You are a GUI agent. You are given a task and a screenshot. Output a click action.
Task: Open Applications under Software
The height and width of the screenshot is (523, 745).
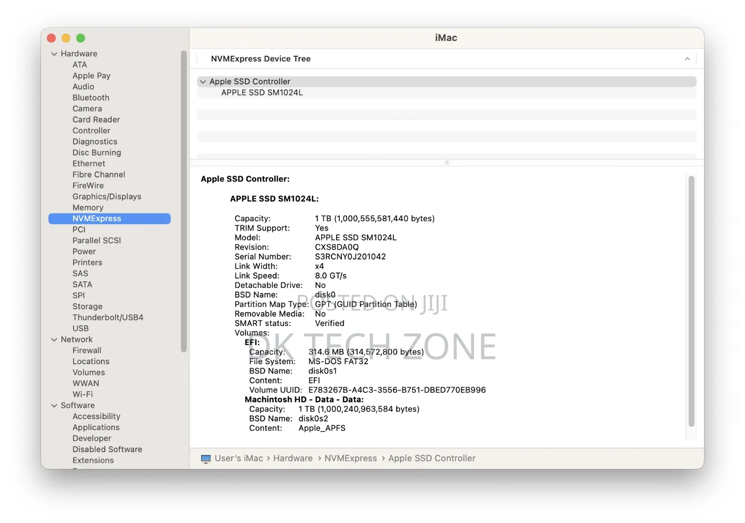click(96, 428)
